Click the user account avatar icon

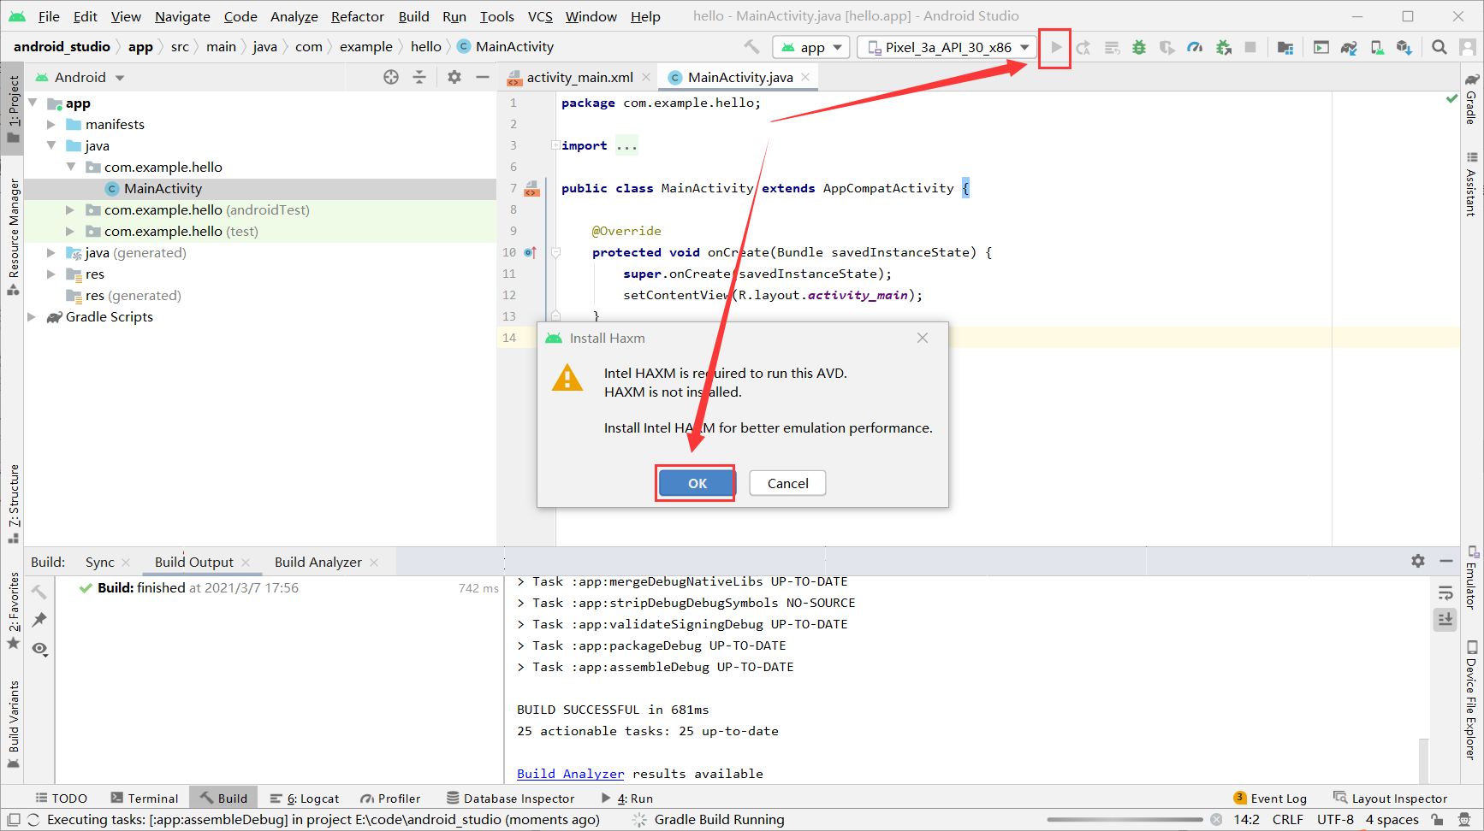click(1467, 47)
